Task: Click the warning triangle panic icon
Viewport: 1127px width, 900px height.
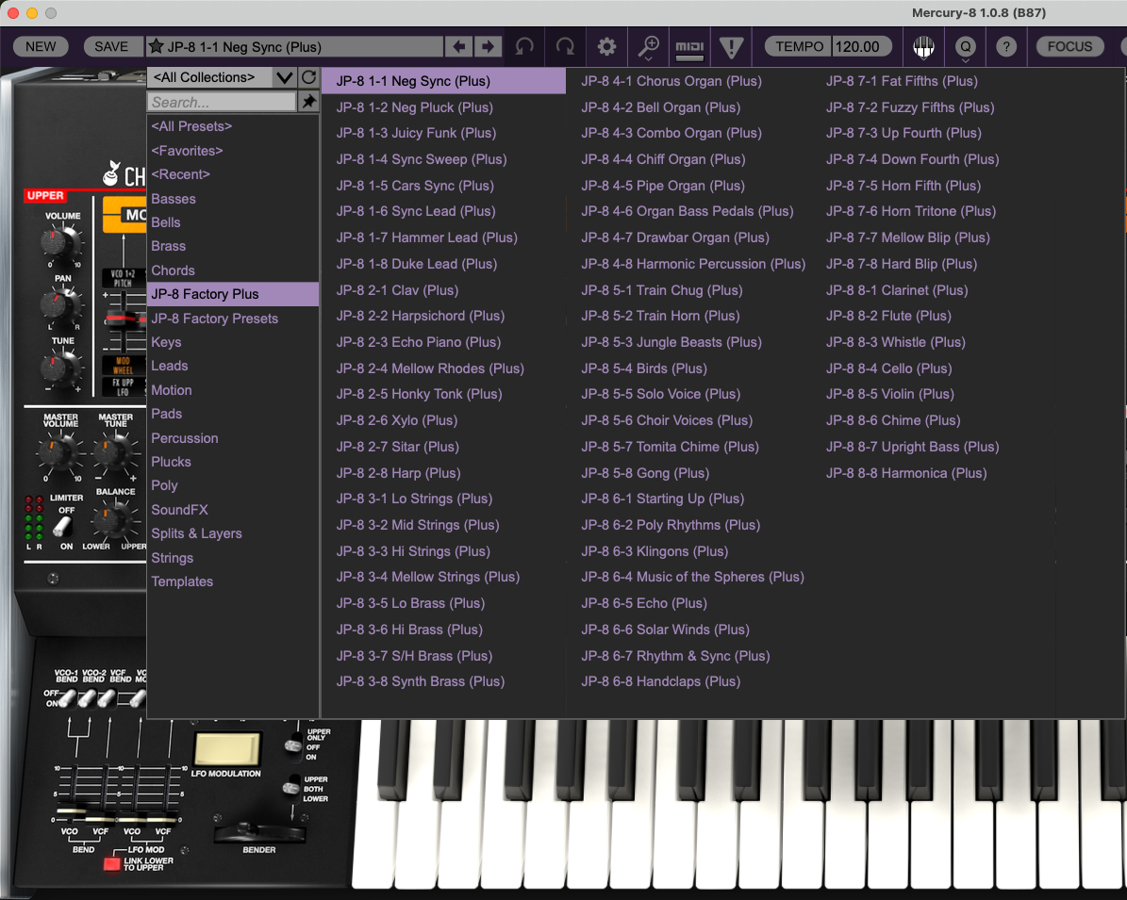Action: (732, 46)
